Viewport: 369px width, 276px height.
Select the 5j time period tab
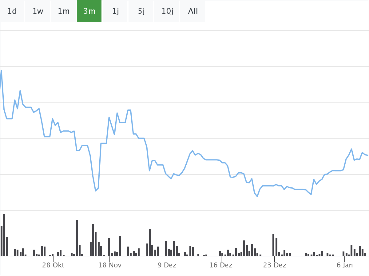(141, 11)
